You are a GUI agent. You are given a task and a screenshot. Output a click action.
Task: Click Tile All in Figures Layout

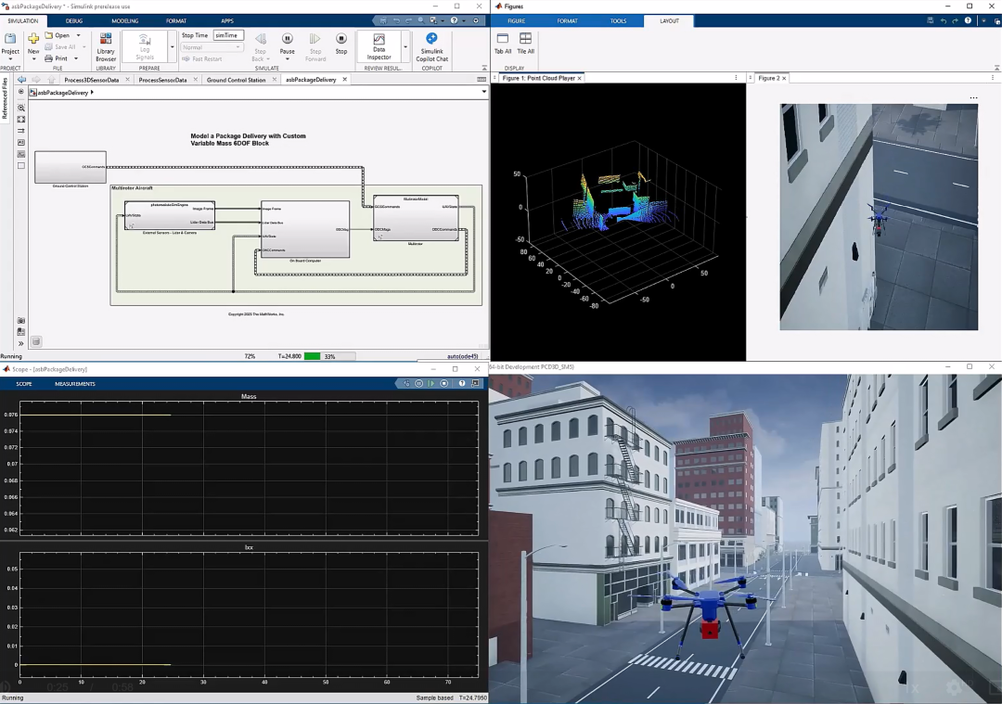coord(525,44)
